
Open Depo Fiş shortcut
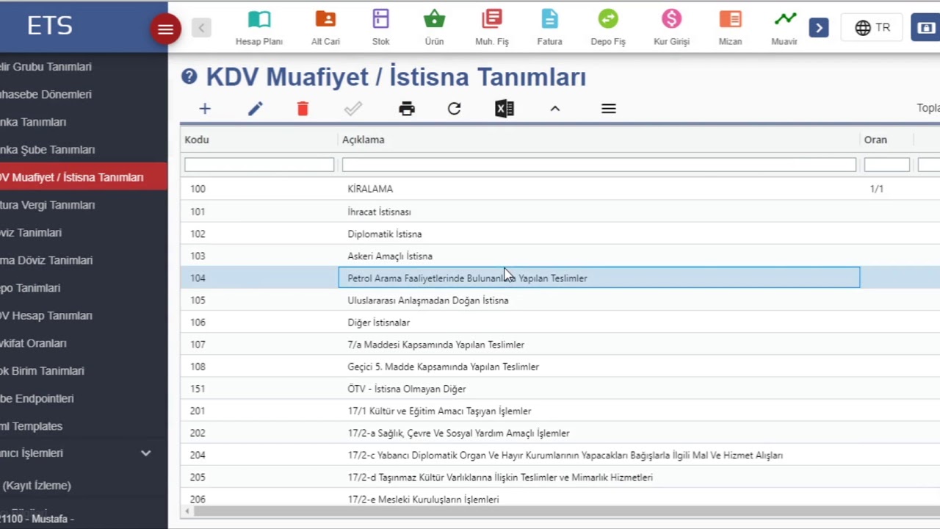[x=608, y=28]
